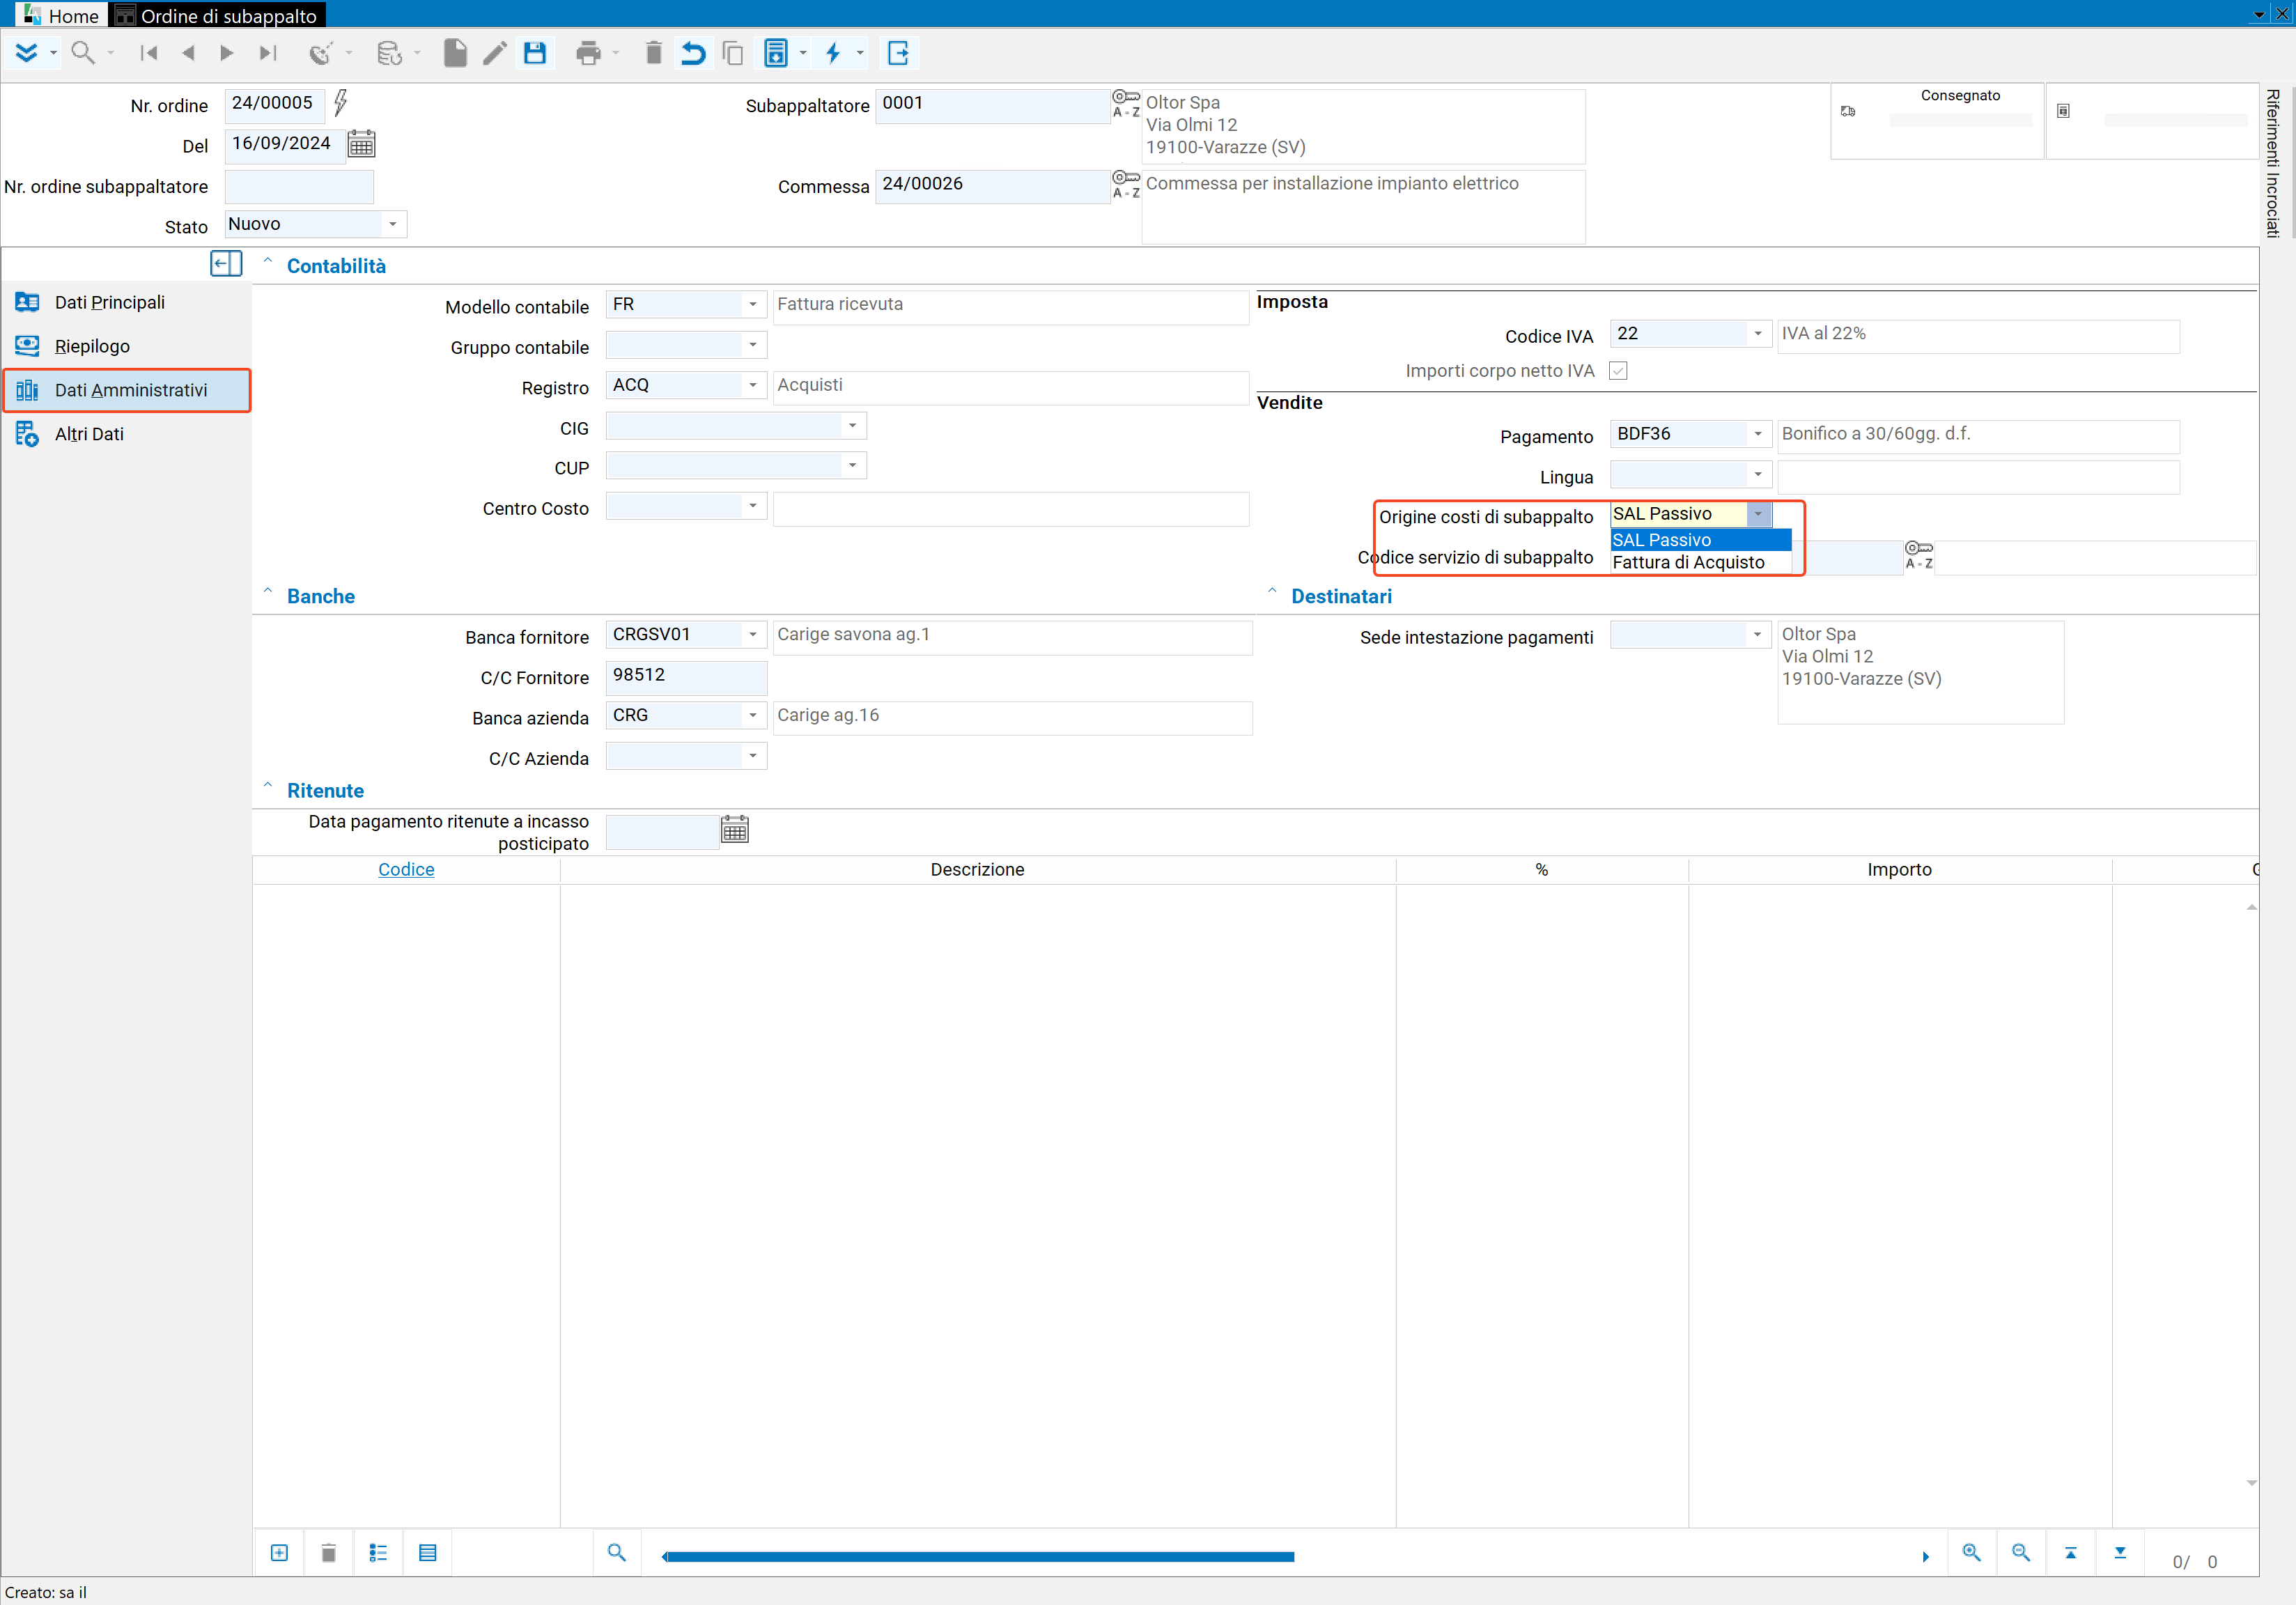Open Codice servizio di subappalto A-Z lookup
The image size is (2296, 1605).
[1919, 555]
